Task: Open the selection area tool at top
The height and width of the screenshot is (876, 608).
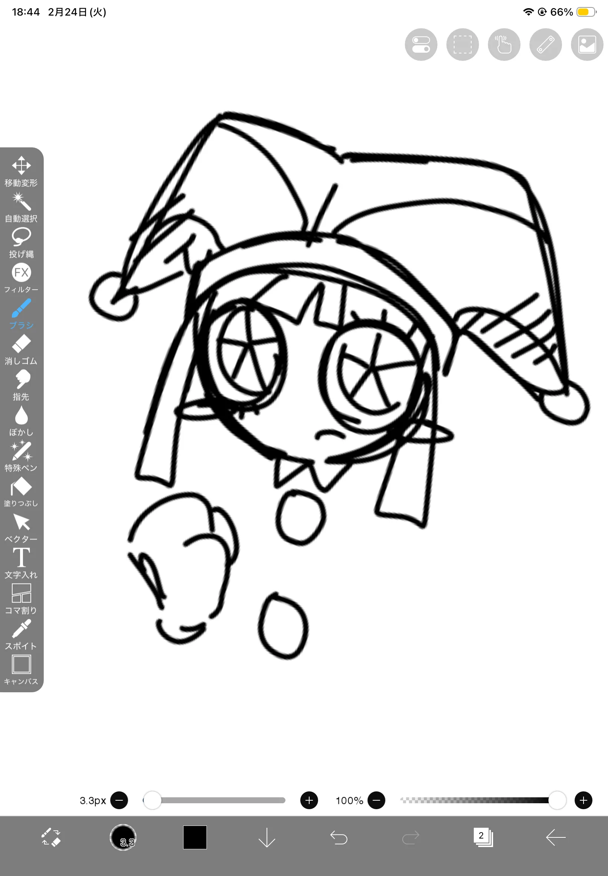Action: (462, 45)
